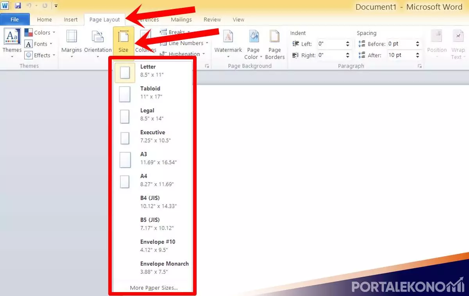Viewport: 469px width, 296px height.
Task: Open the Page Setup dialog launcher
Action: [207, 66]
